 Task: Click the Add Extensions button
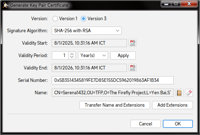pyautogui.click(x=172, y=105)
